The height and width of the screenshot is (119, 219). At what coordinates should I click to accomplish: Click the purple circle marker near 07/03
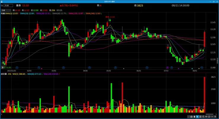point(167,68)
